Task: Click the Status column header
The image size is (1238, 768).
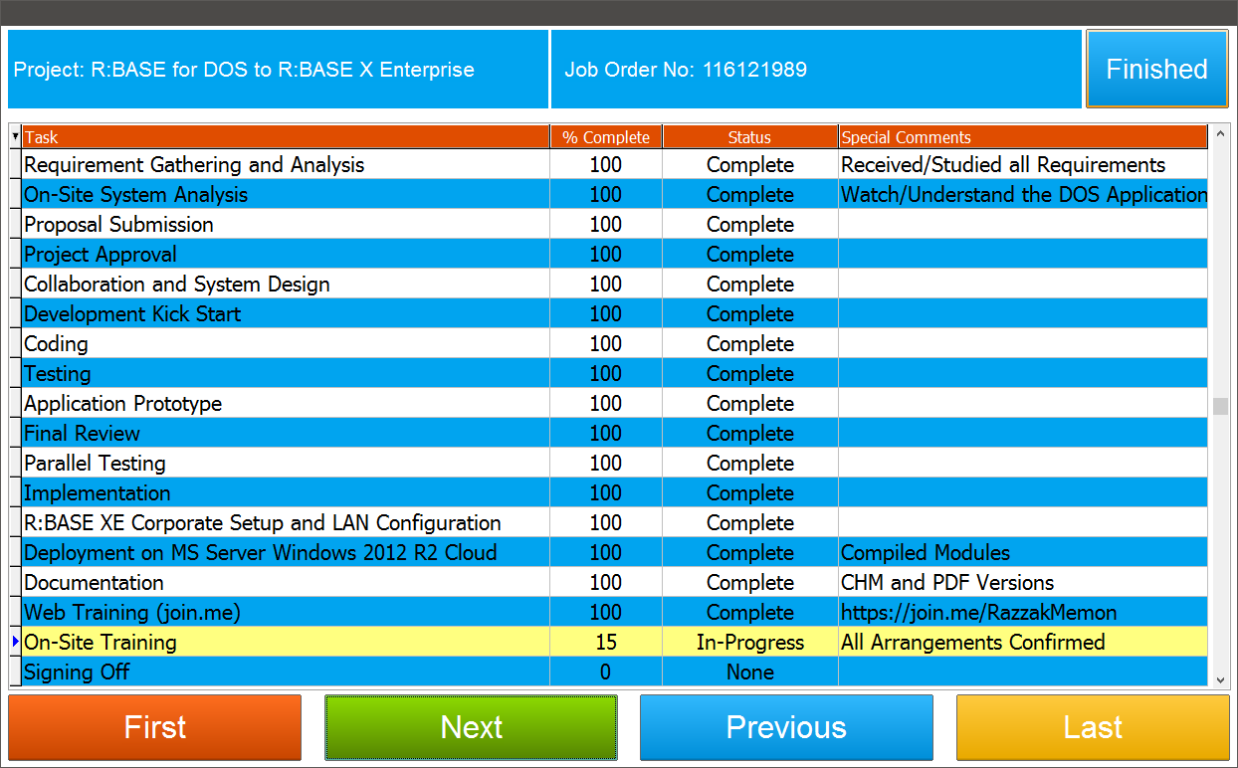Action: (749, 137)
